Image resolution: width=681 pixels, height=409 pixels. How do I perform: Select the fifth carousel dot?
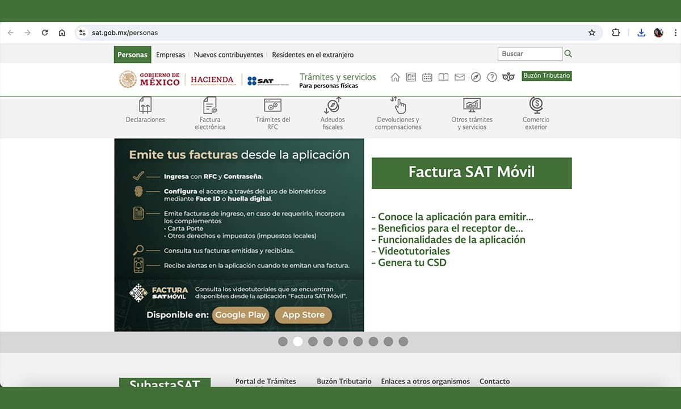click(343, 341)
